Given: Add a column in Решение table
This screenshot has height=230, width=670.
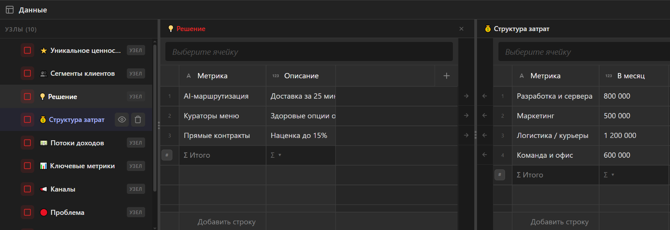Looking at the screenshot, I should point(446,76).
